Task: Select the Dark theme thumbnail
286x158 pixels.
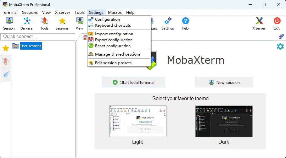Action: click(224, 122)
